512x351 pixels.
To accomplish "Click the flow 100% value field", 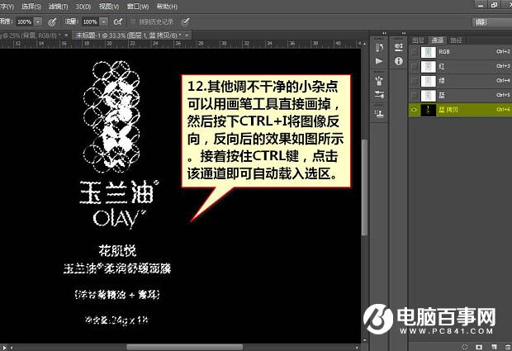I will [90, 21].
